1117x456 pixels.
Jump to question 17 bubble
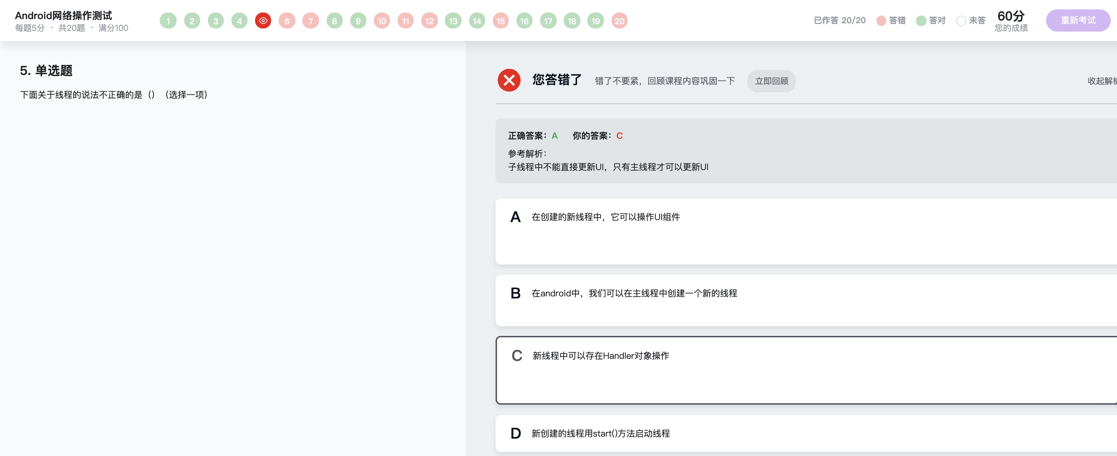[548, 21]
